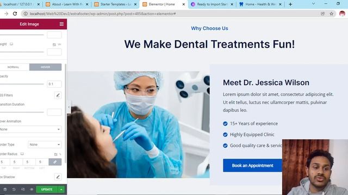
Task: Open the tab search chevron
Action: [313, 4]
